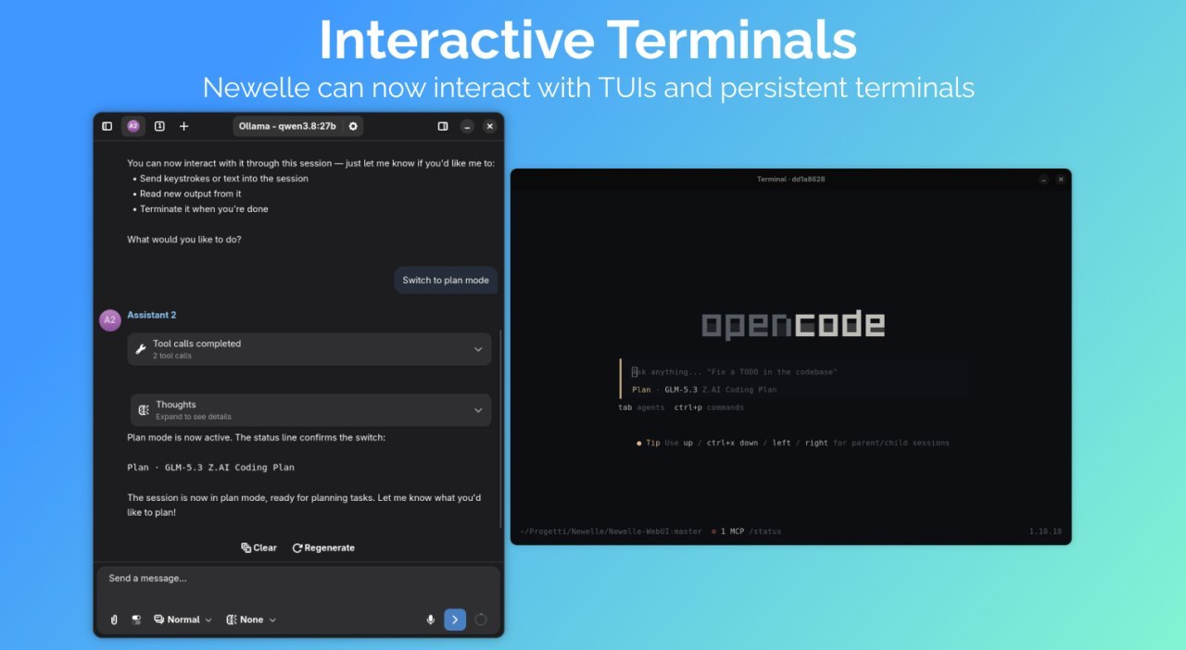Close the Newelle chat window
This screenshot has width=1186, height=650.
490,126
